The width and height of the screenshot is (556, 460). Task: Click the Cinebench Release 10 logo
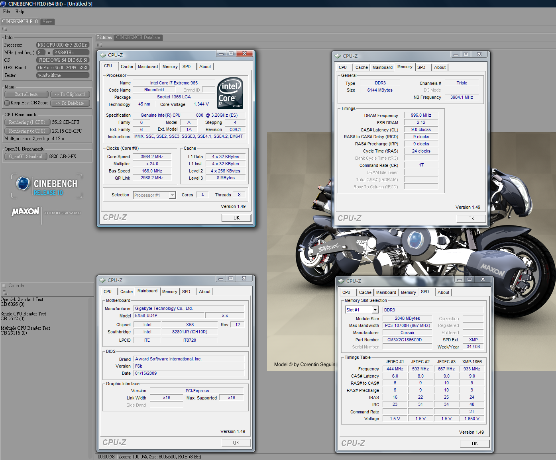(47, 186)
